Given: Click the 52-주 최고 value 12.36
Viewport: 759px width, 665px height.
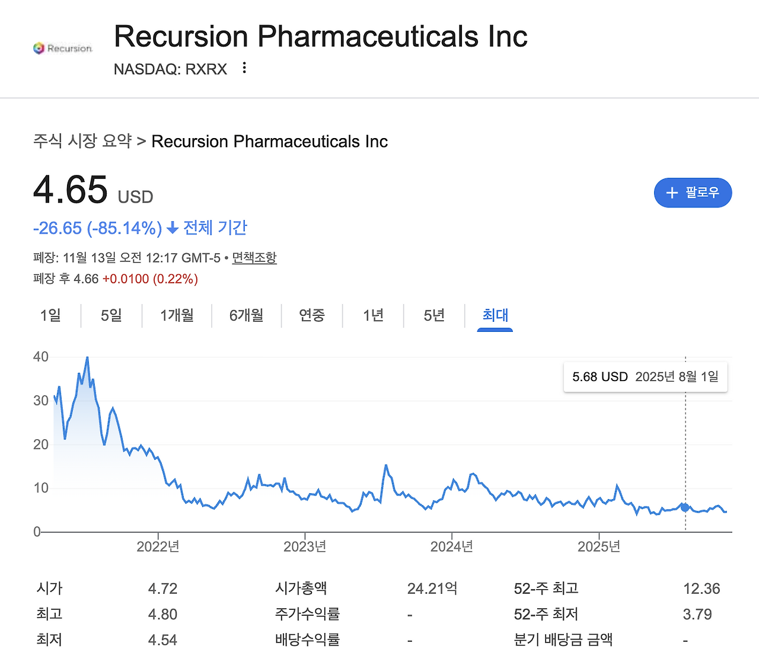Looking at the screenshot, I should (701, 589).
